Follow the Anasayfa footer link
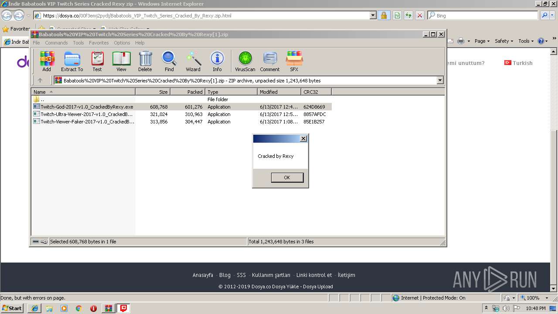The image size is (558, 314). point(203,275)
